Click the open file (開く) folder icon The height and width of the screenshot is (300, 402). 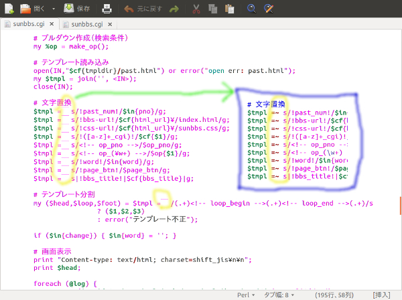[x=25, y=9]
